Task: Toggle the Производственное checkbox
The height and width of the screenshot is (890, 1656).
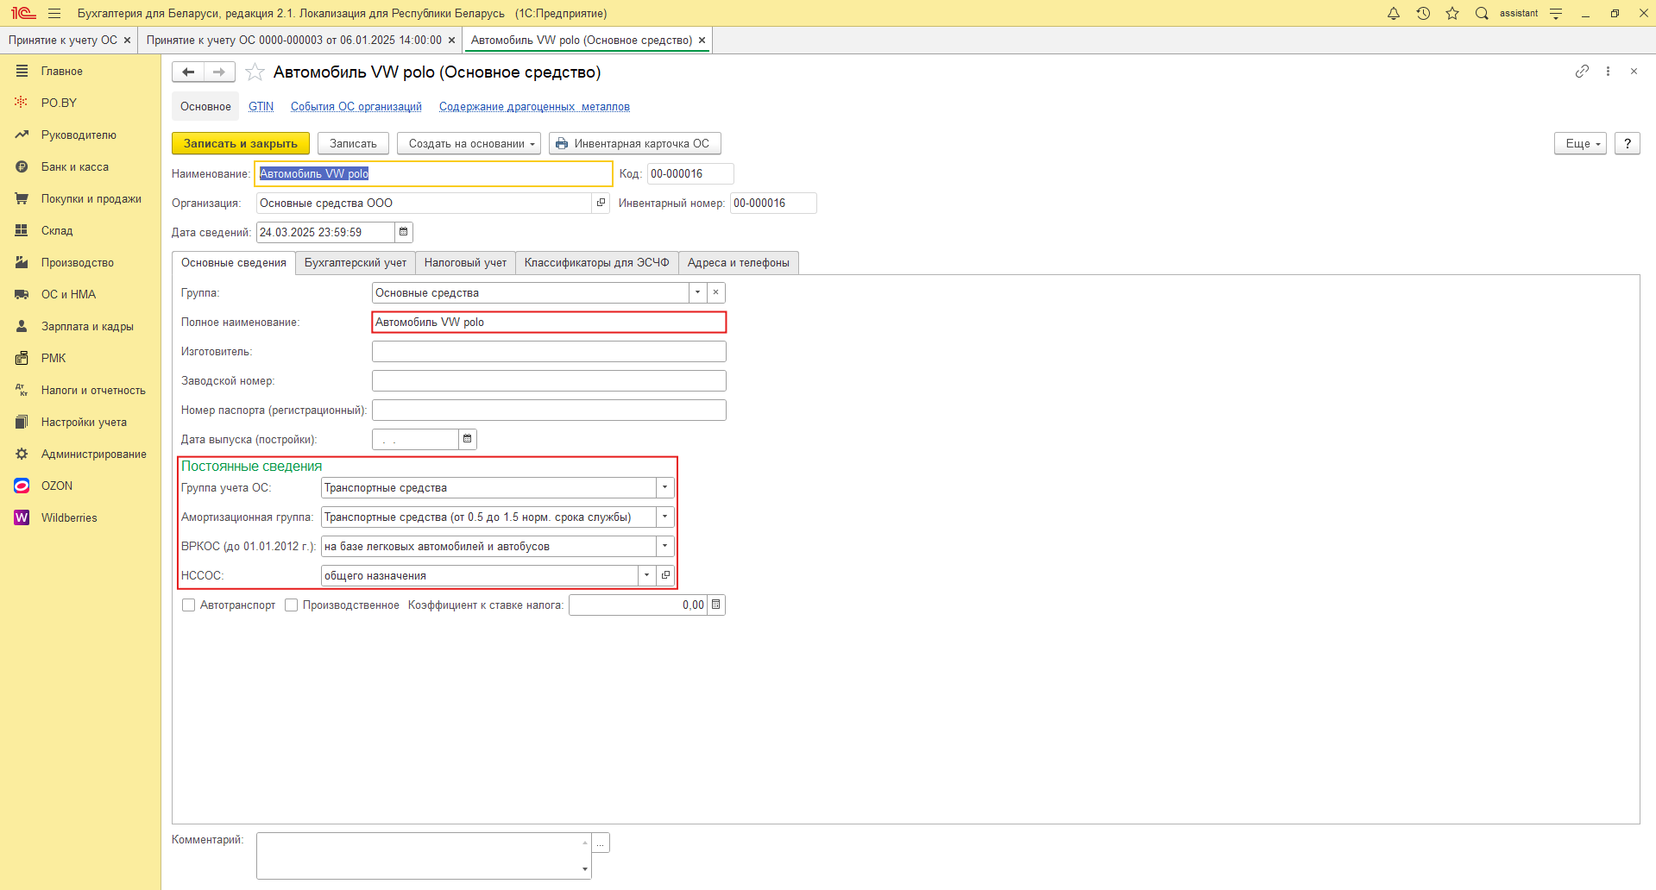Action: point(292,605)
